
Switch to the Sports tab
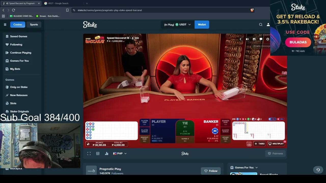[x=34, y=25]
